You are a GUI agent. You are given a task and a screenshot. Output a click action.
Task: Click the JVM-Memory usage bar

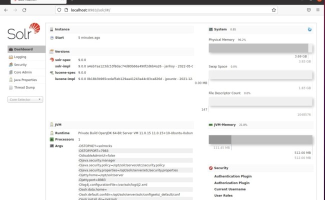coord(260,139)
